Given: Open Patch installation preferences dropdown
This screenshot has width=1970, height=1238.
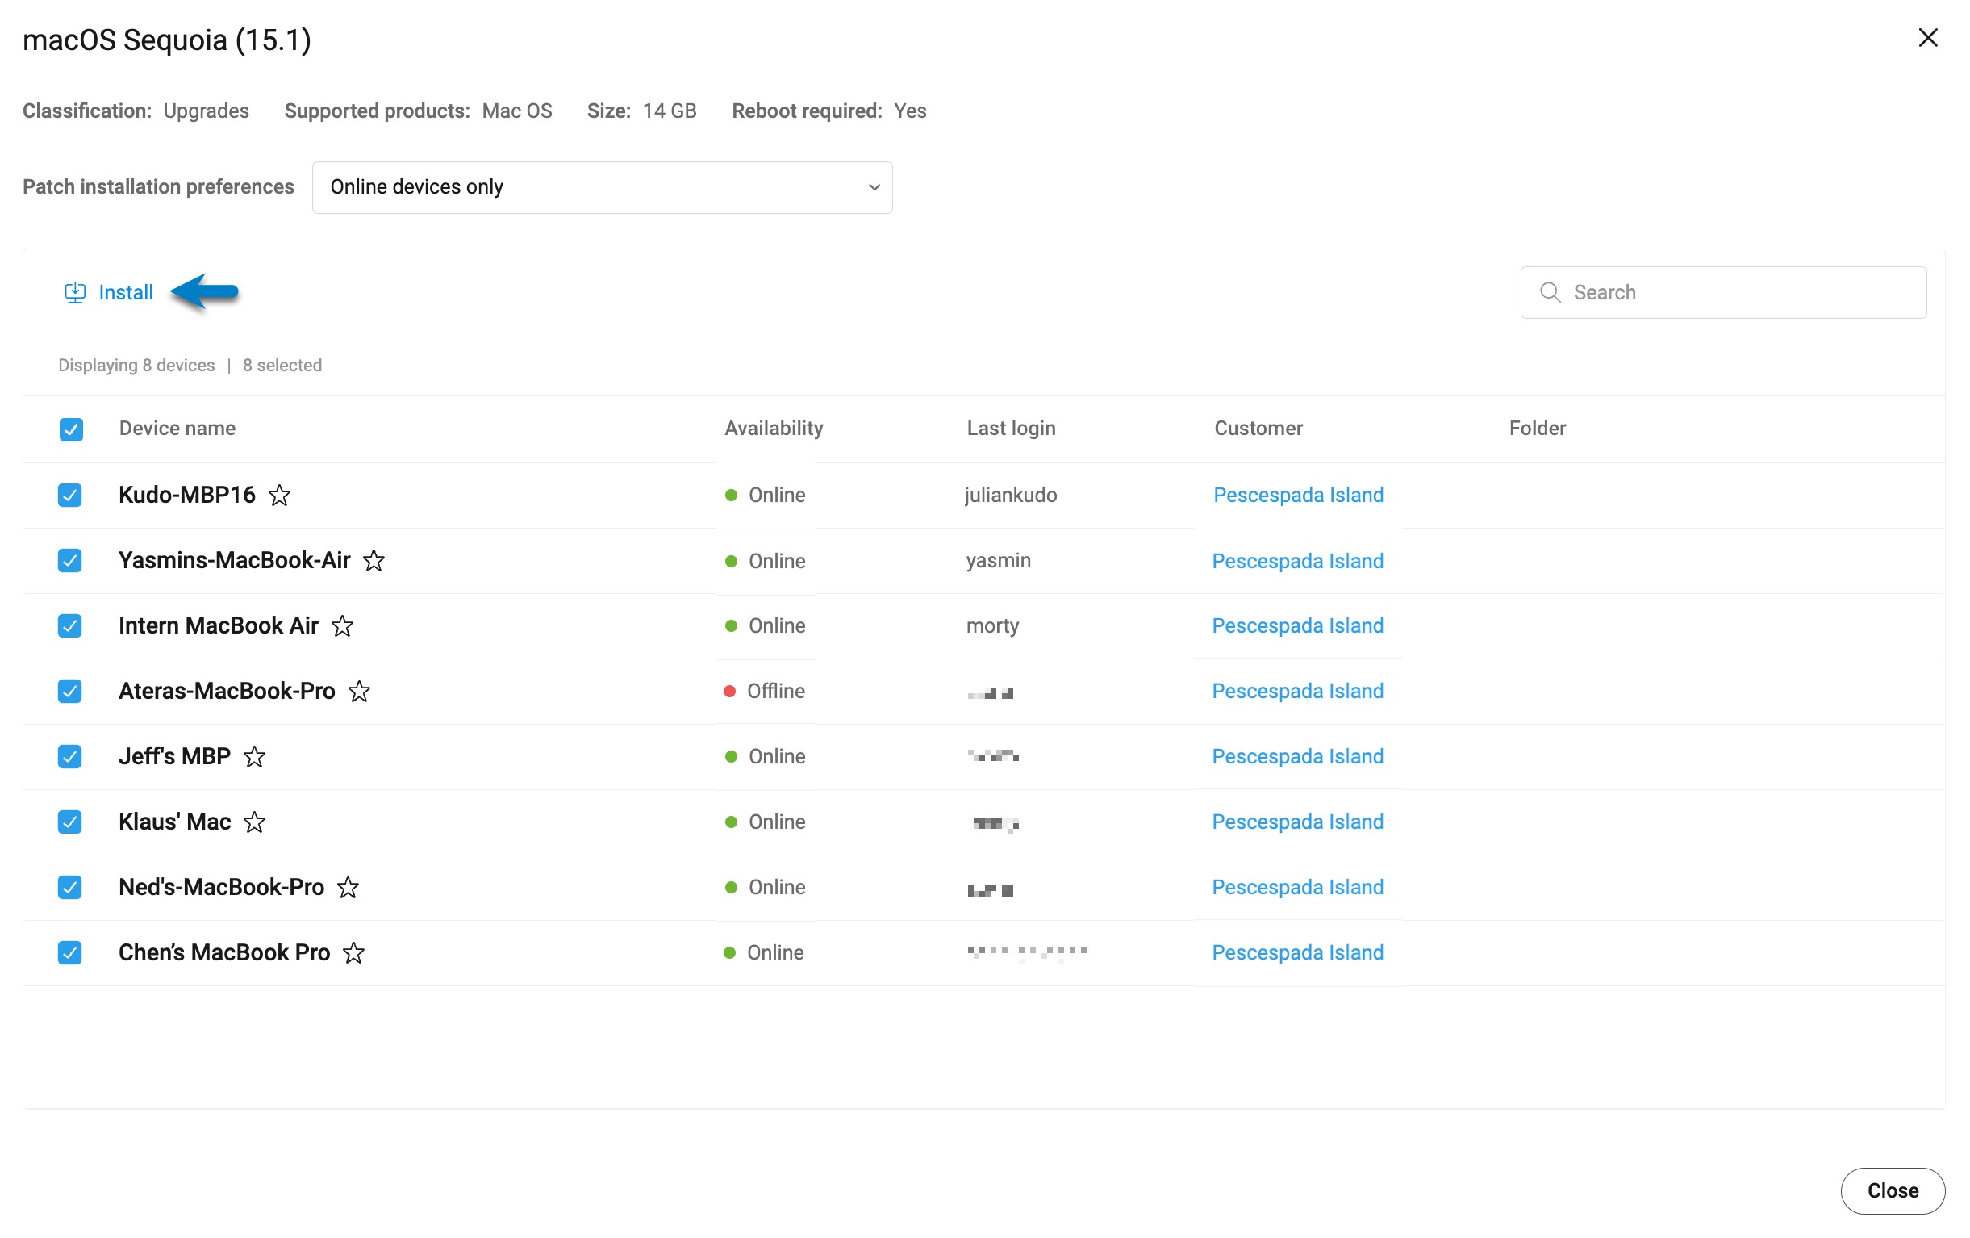Looking at the screenshot, I should coord(602,187).
